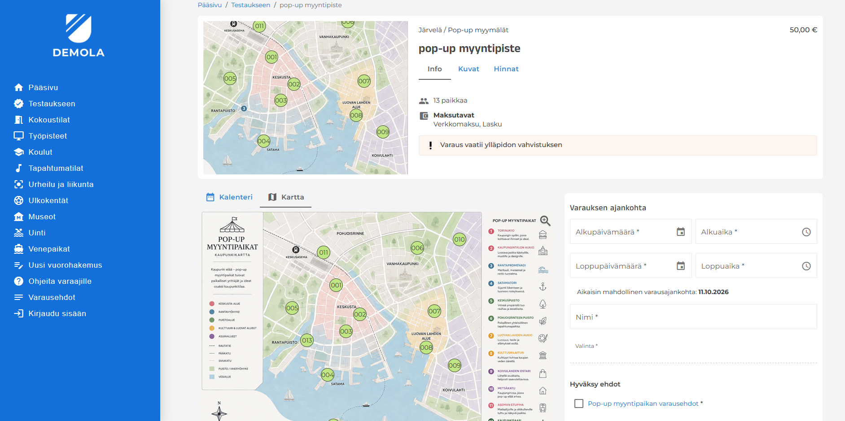Open Pääsivu home icon in sidebar
The height and width of the screenshot is (421, 845).
18,87
